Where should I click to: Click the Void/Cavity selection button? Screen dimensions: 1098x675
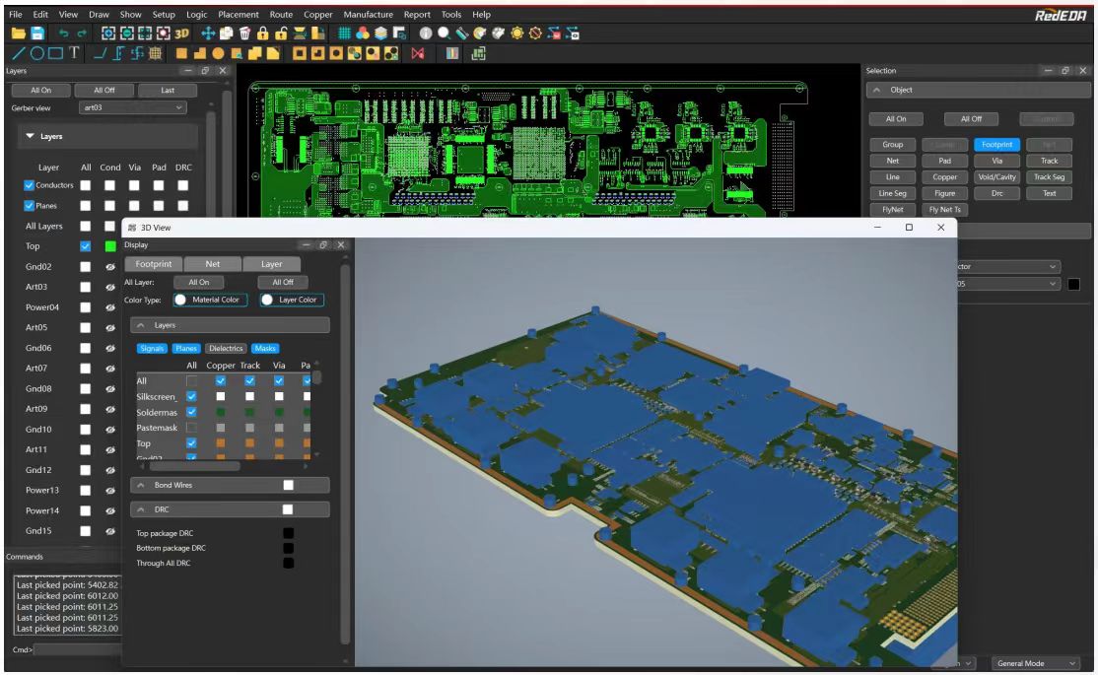pos(996,176)
